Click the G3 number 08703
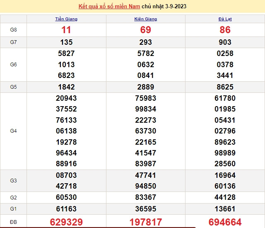265x228 pixels. [66, 175]
